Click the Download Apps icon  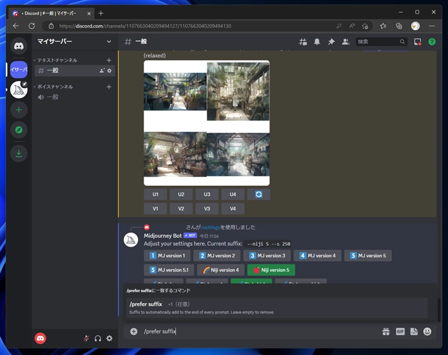[x=19, y=154]
